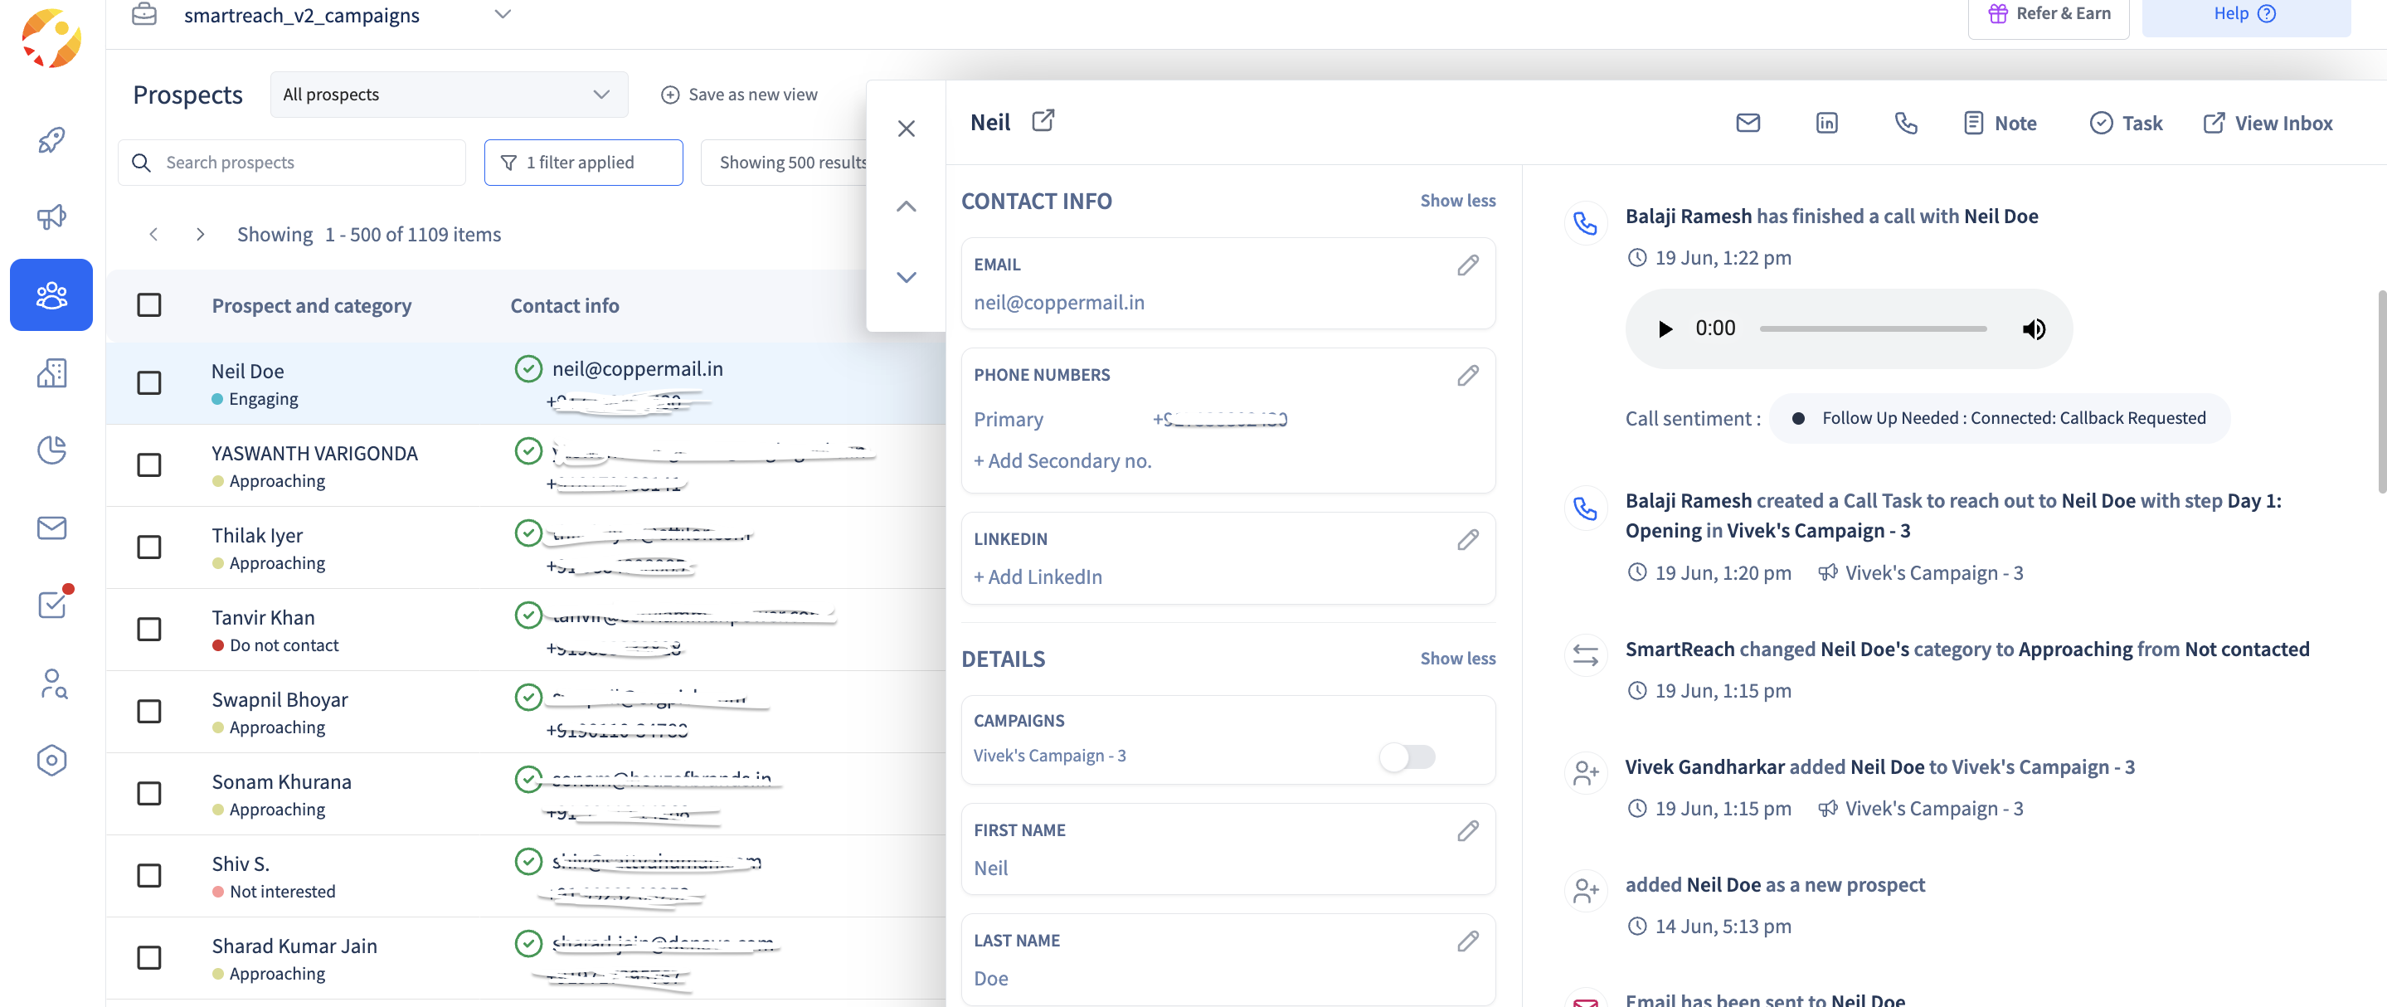The width and height of the screenshot is (2387, 1007).
Task: Check the Thilak Iyer row checkbox
Action: click(x=149, y=547)
